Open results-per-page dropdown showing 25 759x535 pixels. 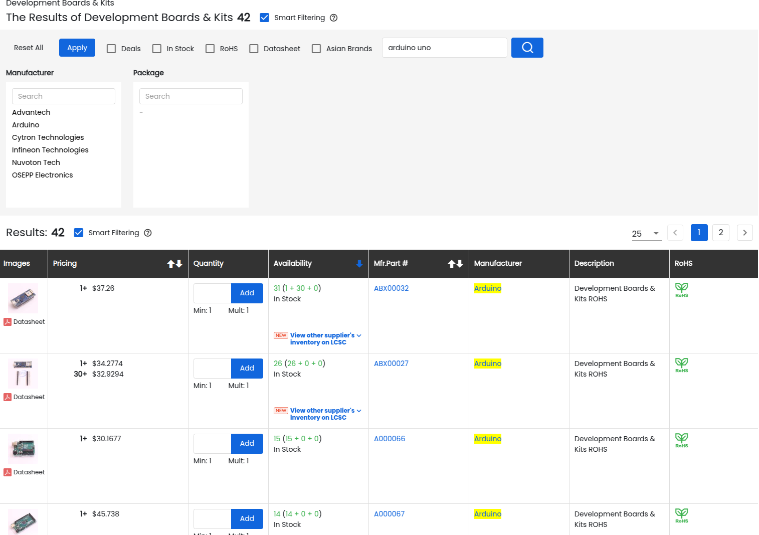647,234
